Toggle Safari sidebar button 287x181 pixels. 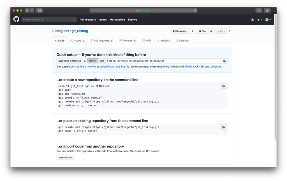coord(39,11)
